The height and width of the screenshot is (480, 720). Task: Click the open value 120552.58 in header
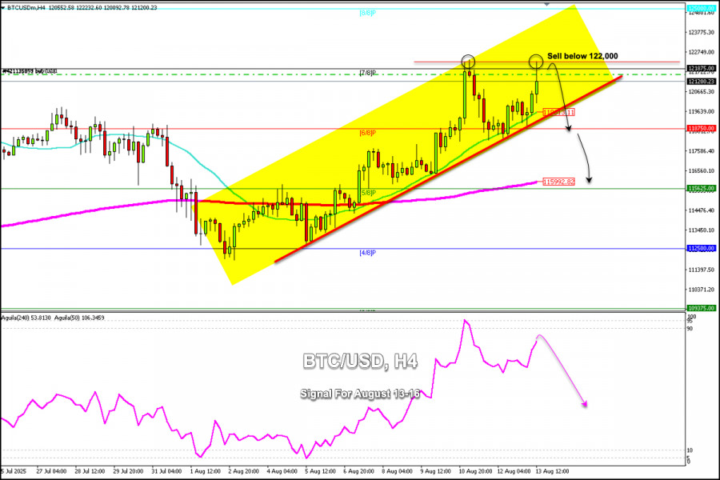click(x=61, y=8)
